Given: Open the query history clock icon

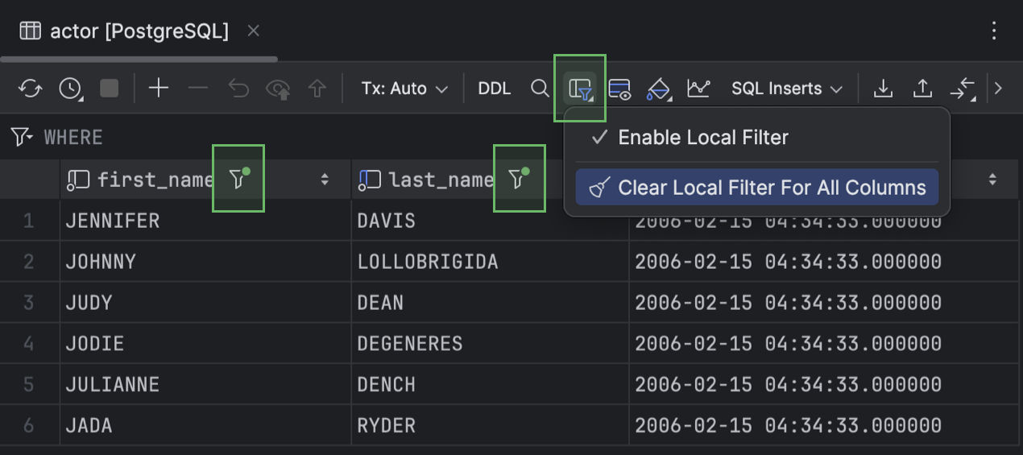Looking at the screenshot, I should tap(70, 89).
